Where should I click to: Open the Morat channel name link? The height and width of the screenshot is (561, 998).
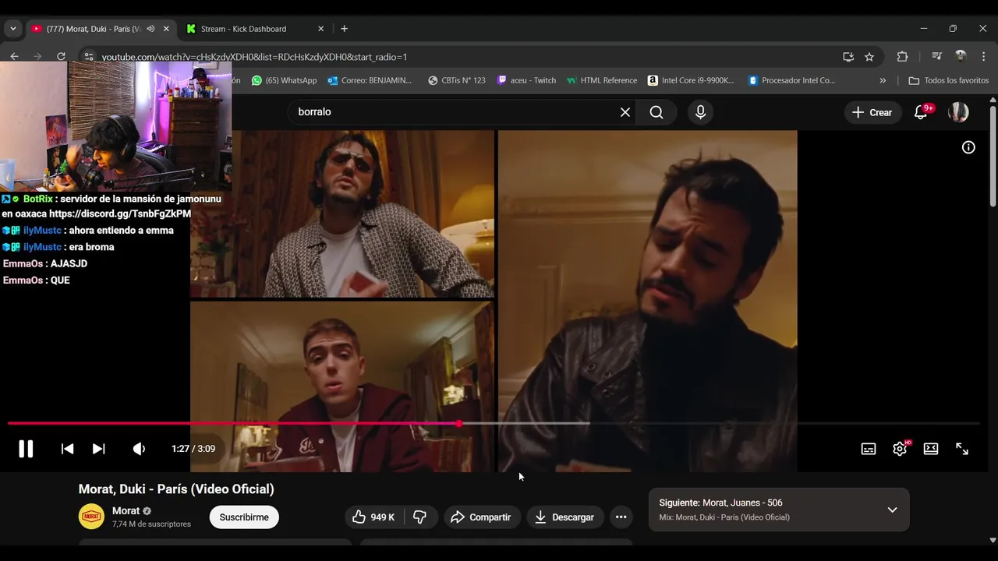126,511
